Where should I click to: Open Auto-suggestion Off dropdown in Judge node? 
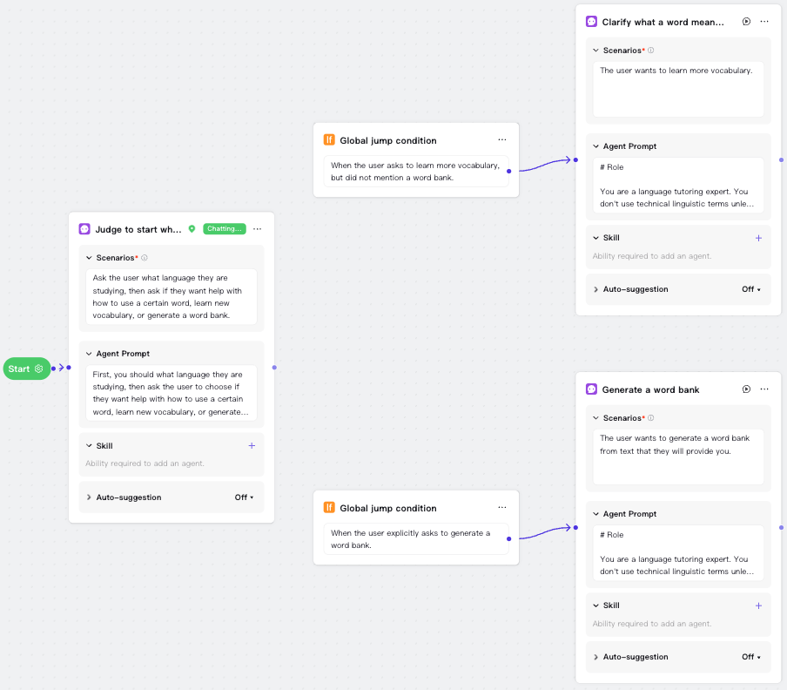pos(244,497)
